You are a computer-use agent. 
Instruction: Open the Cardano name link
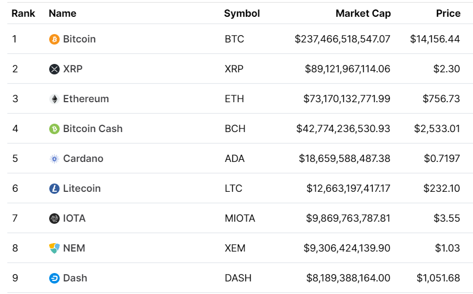83,159
